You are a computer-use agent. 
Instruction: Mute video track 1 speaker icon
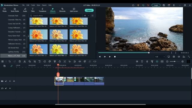point(10,81)
